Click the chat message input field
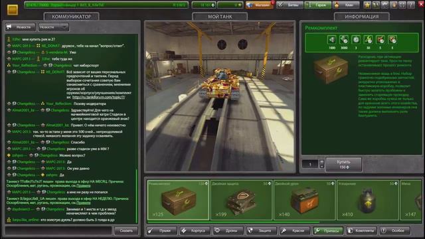This screenshot has height=239, width=425. coord(58,230)
